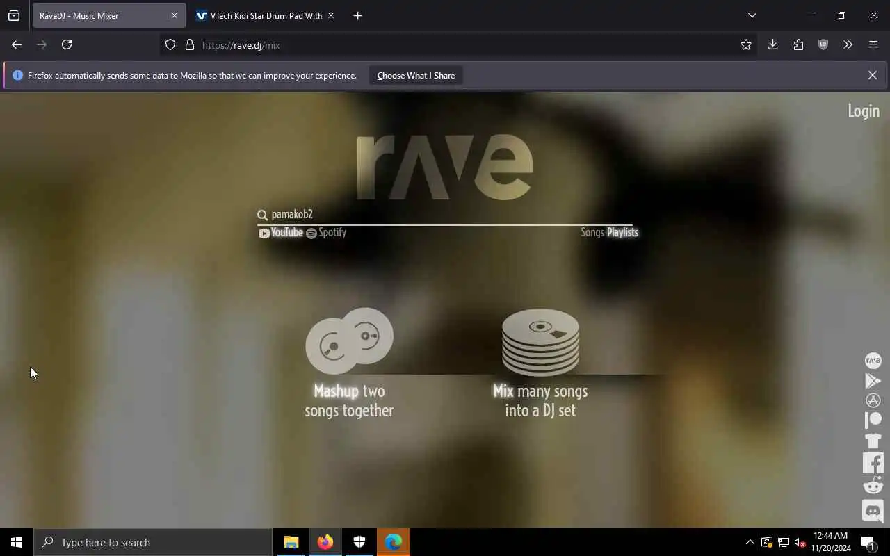
Task: Click the Mashup two songs discs icon
Action: tap(349, 341)
